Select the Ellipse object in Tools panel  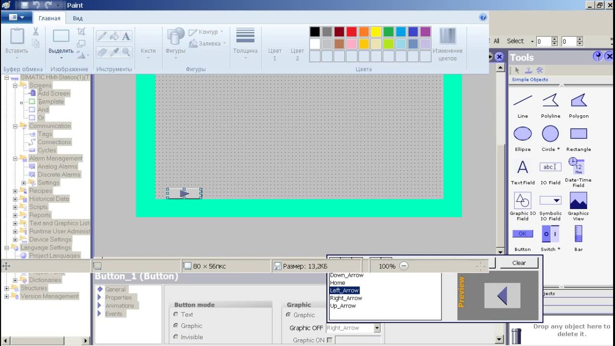point(523,138)
